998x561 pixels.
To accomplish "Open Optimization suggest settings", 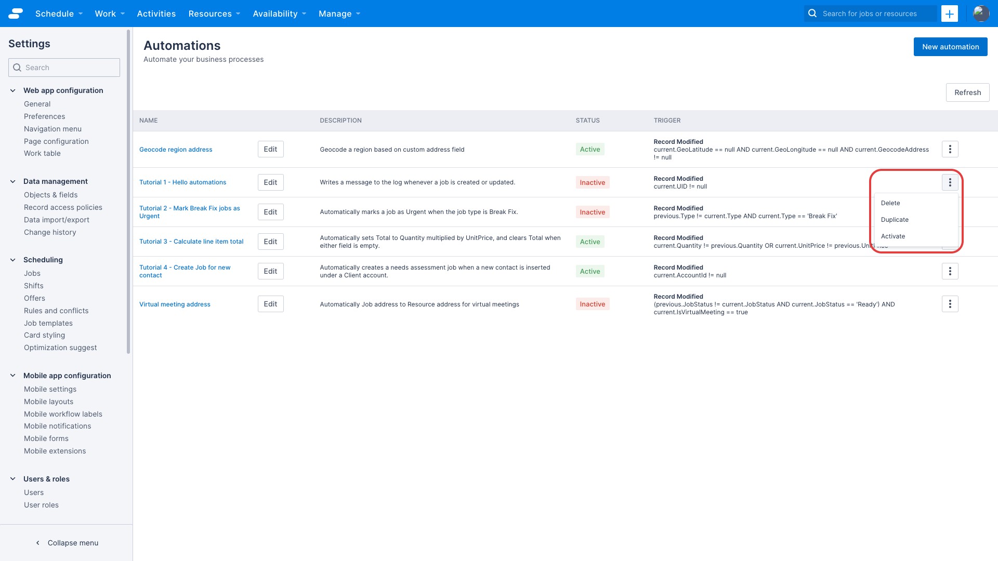I will pos(60,348).
